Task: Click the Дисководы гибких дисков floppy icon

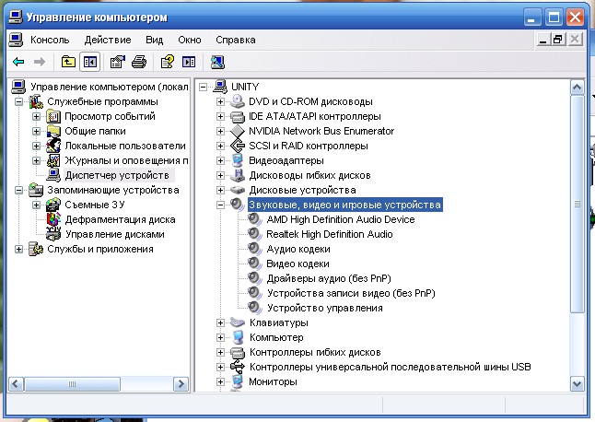Action: (x=238, y=175)
